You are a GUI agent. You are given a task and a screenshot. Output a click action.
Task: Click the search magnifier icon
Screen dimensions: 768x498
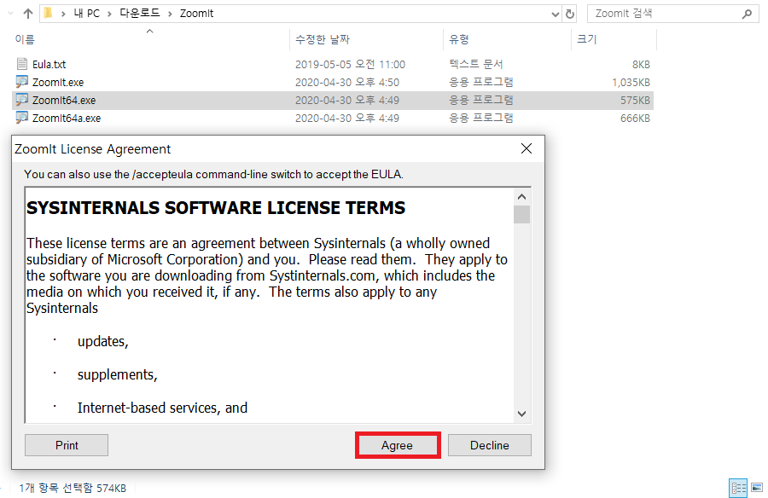pyautogui.click(x=747, y=14)
